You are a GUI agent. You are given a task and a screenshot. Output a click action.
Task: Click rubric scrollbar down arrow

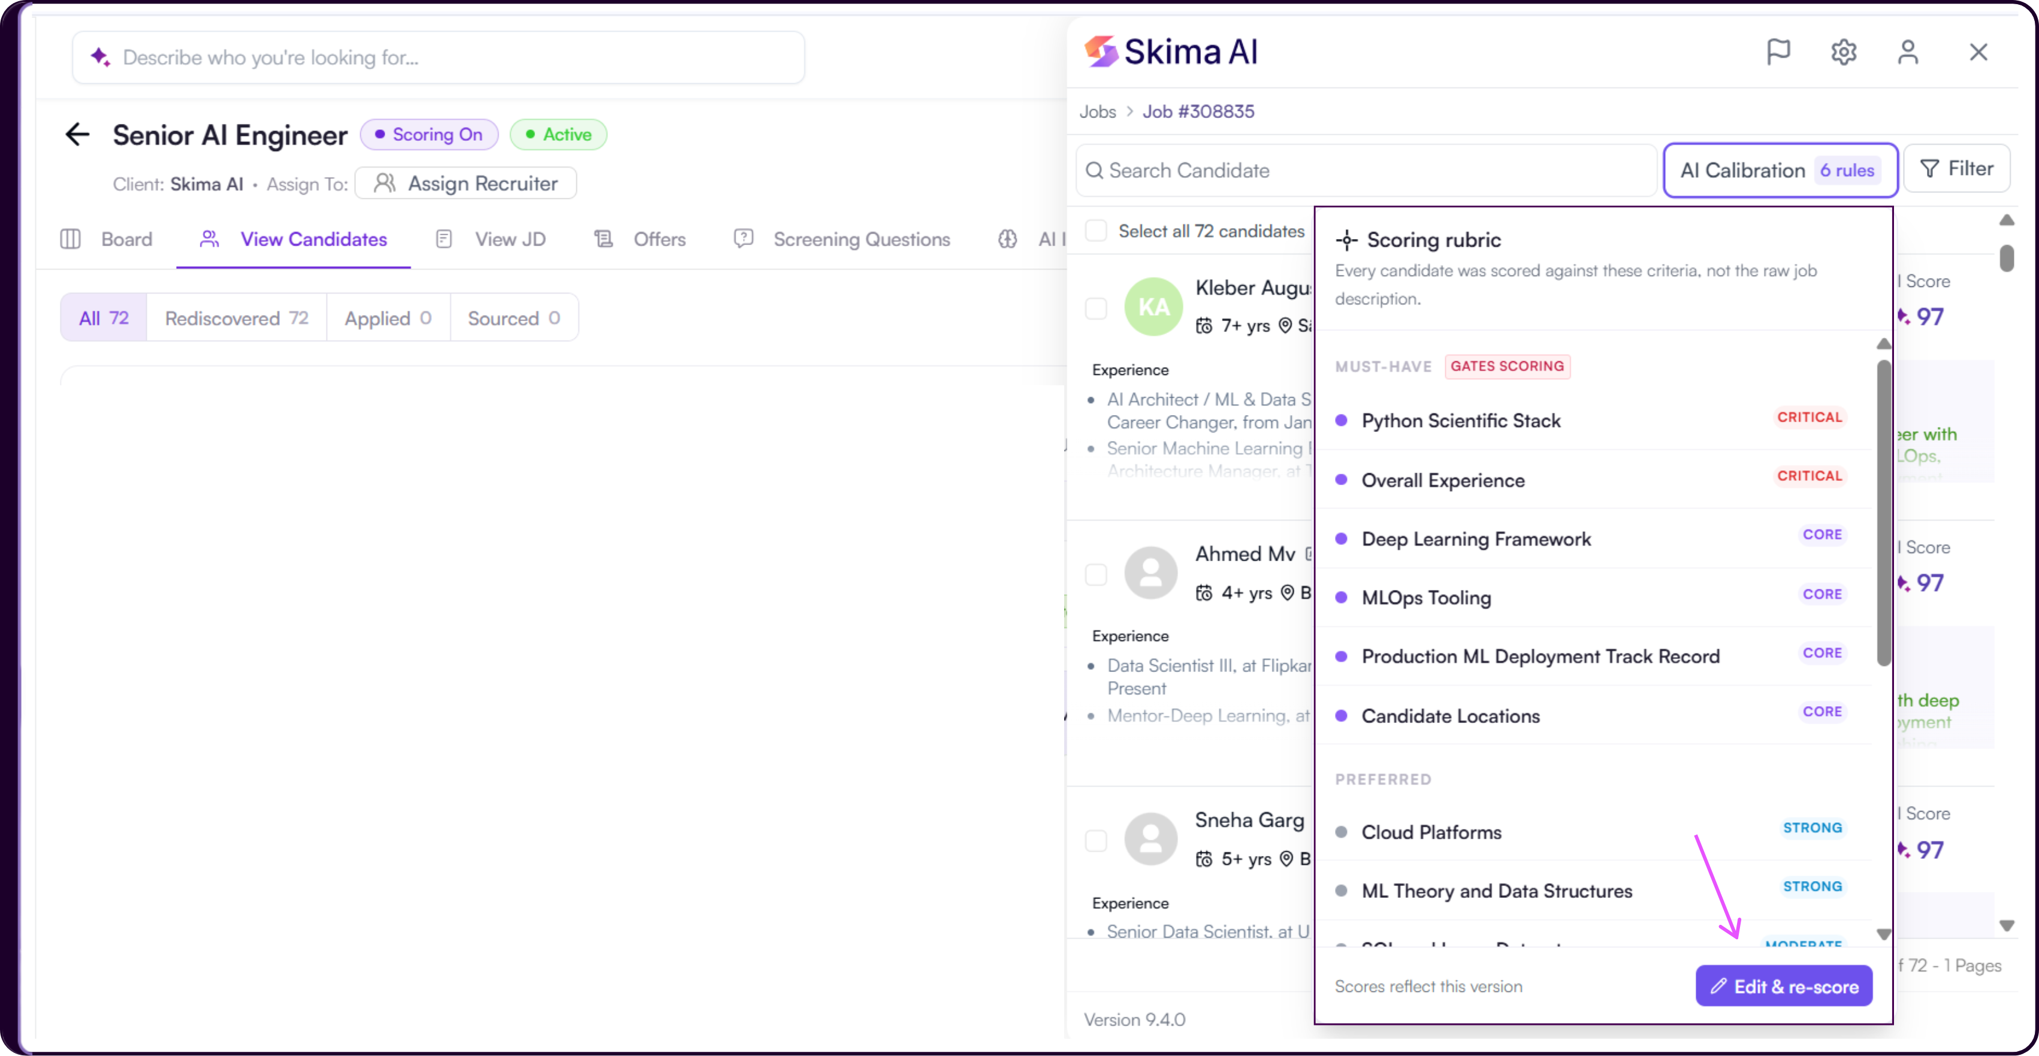[1884, 934]
